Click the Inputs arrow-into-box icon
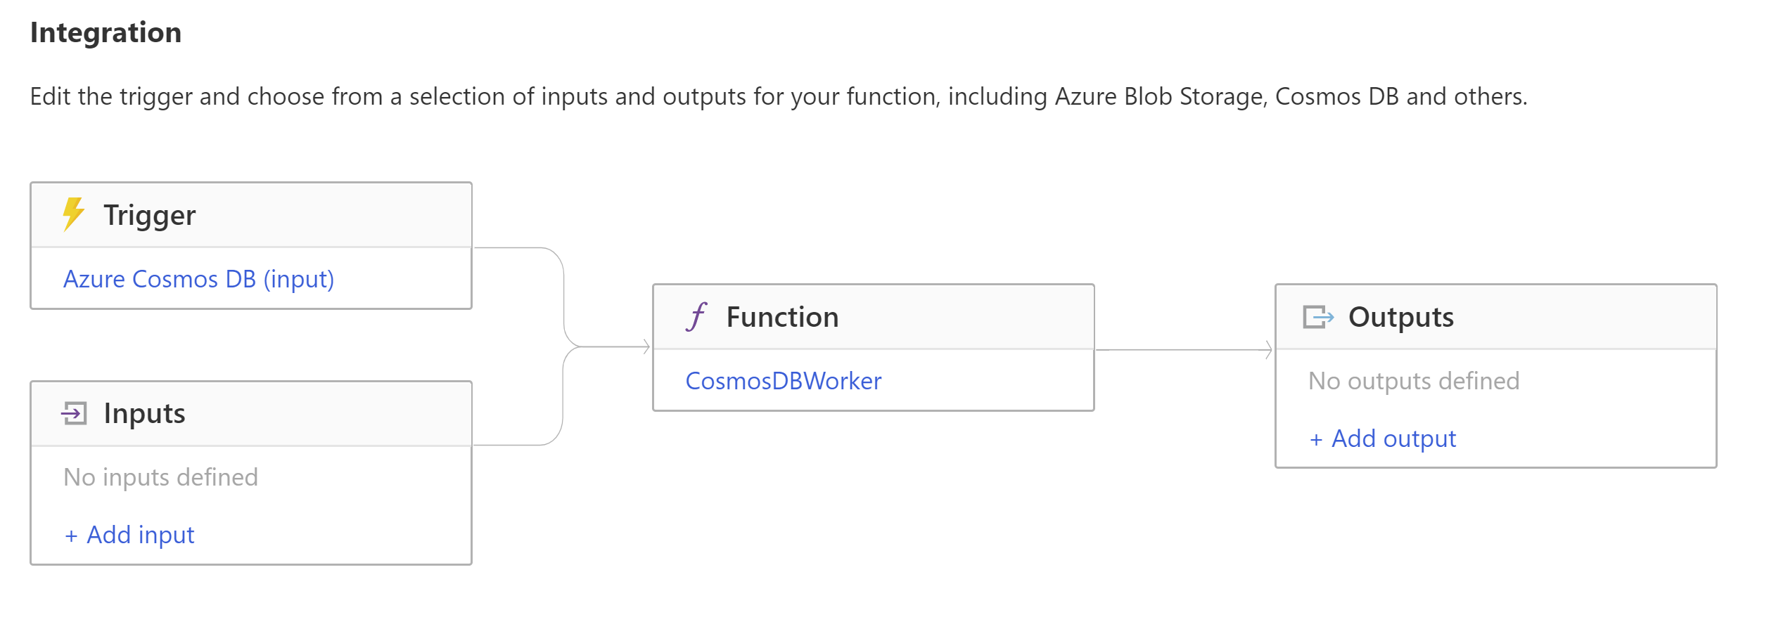 [x=74, y=413]
